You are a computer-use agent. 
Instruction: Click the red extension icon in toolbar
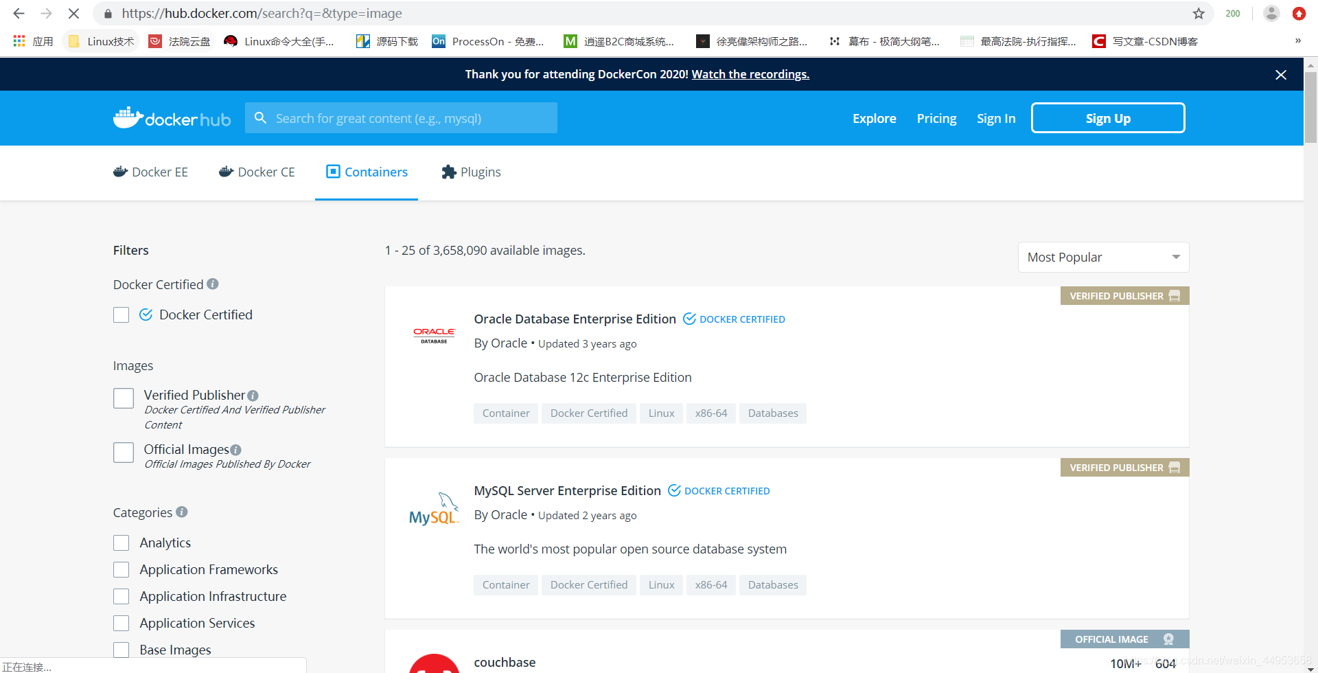(1299, 13)
